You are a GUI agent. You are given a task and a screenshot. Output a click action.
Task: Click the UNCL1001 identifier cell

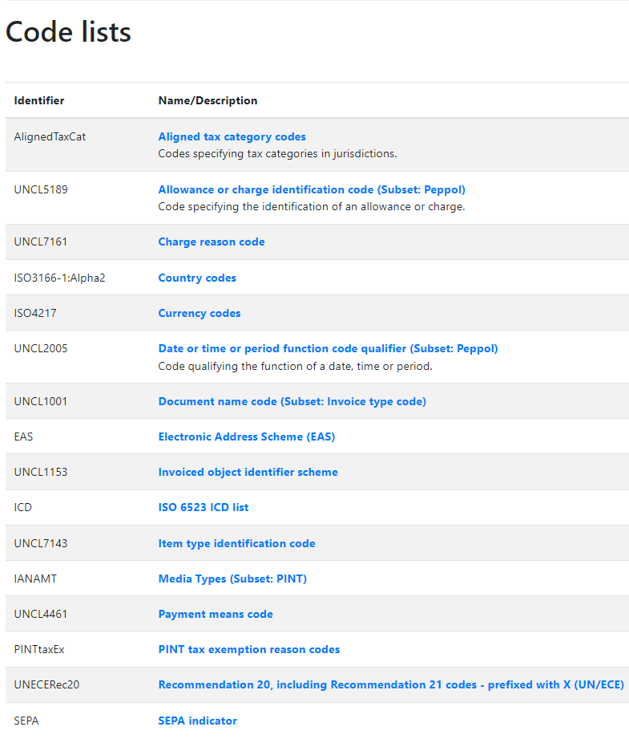(x=41, y=401)
